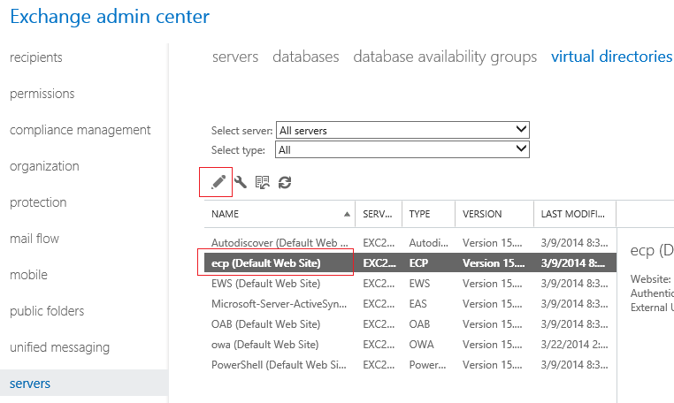Open the Select server dropdown
Screen dimensions: 674x403
point(402,130)
